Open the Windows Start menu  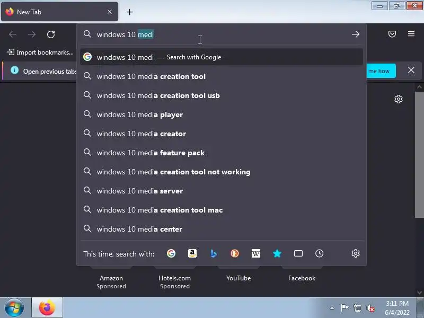tap(14, 307)
